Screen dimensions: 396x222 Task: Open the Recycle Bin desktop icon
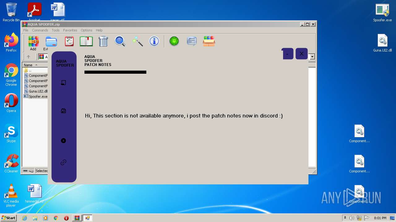11,12
